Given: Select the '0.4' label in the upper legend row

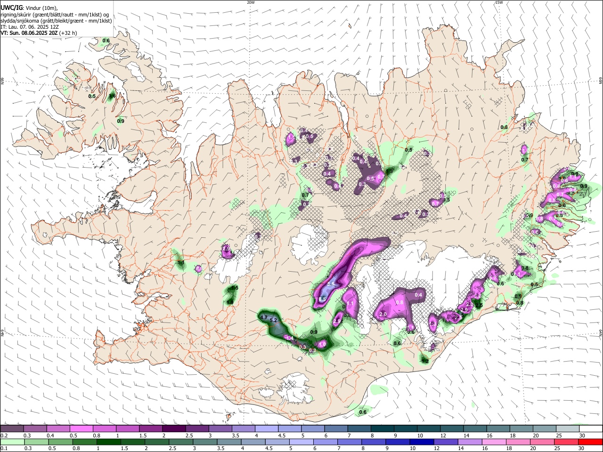Looking at the screenshot, I should (x=50, y=436).
